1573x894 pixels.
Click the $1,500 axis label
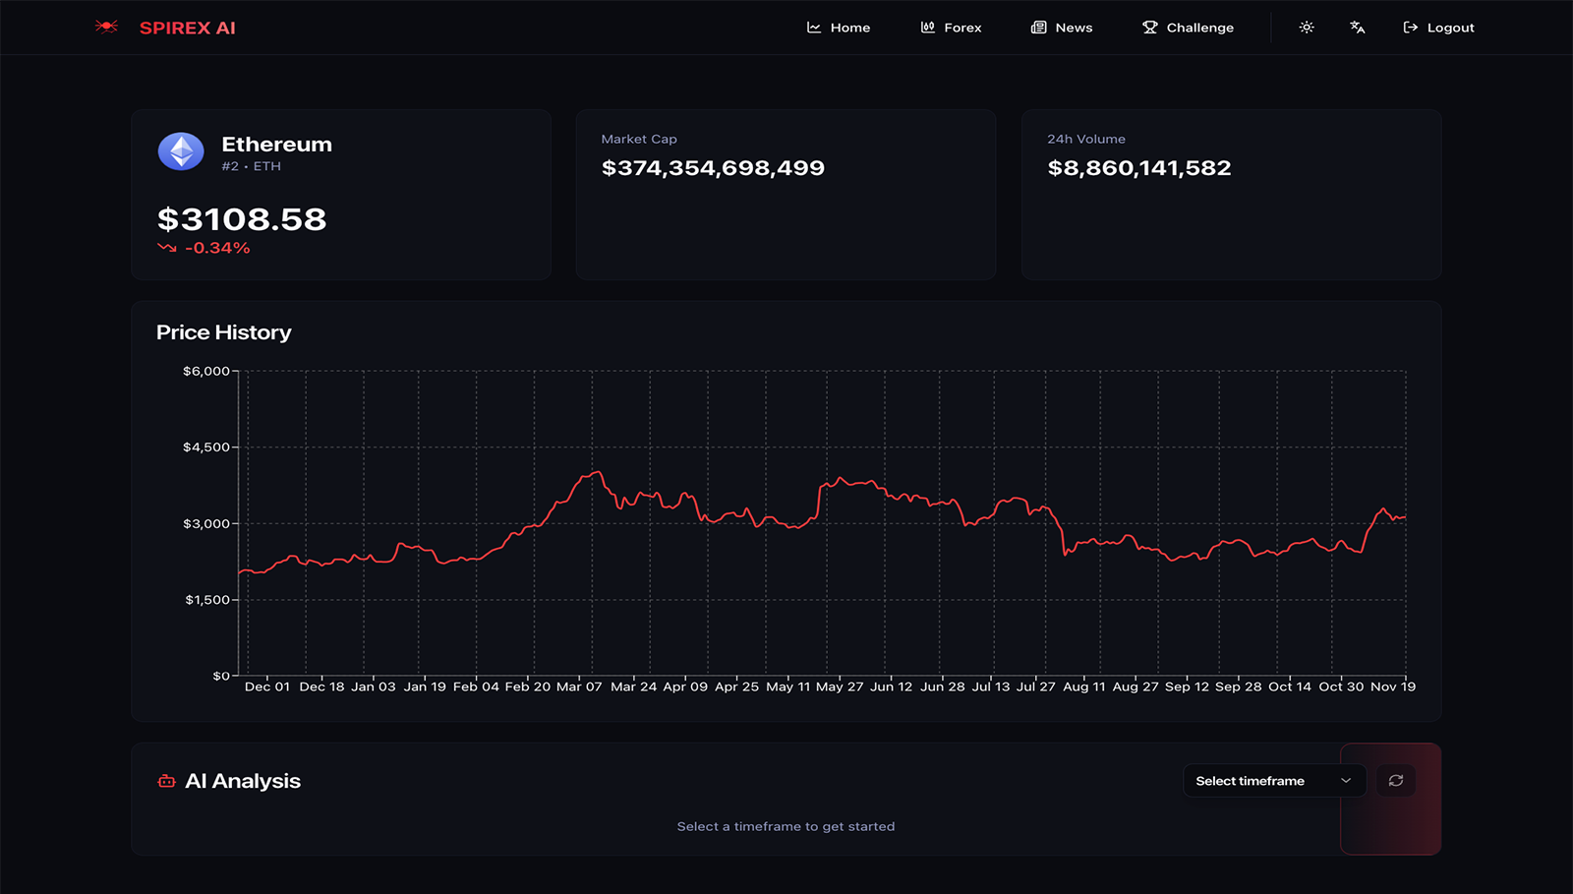207,599
